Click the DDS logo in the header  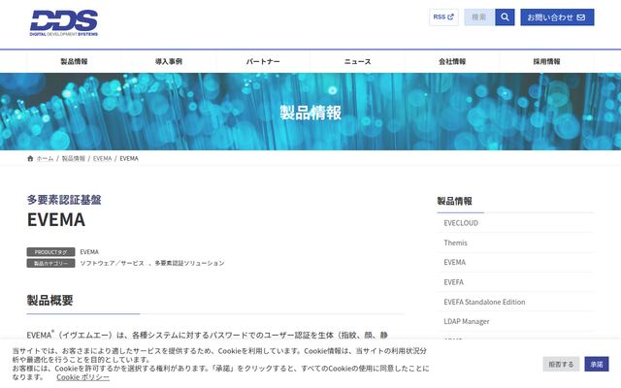tap(64, 23)
